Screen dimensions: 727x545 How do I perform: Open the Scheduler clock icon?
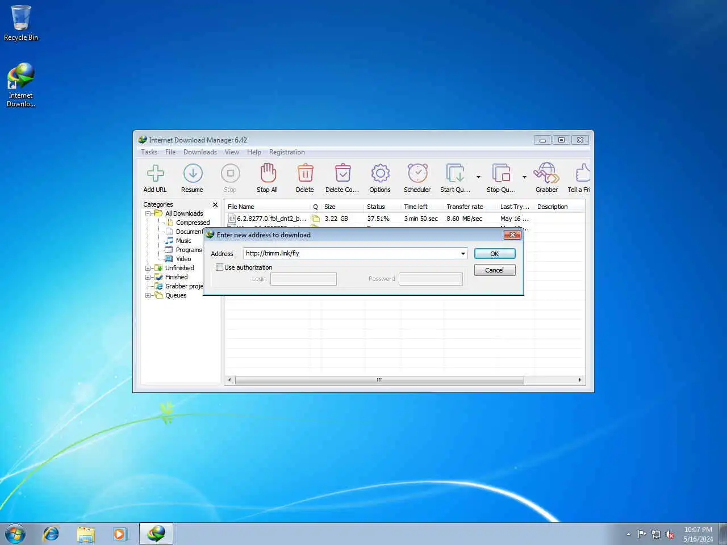coord(417,173)
